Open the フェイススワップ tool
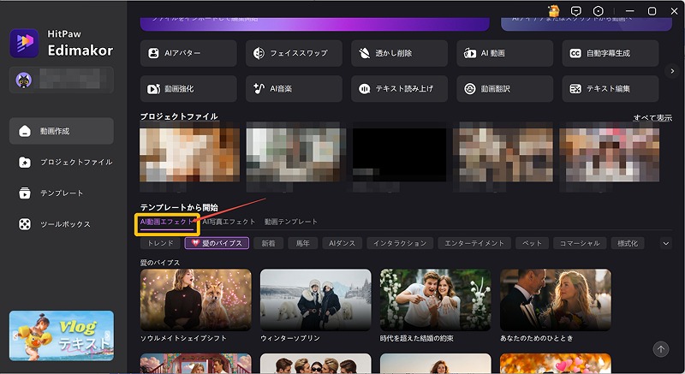Image resolution: width=685 pixels, height=374 pixels. coord(294,53)
